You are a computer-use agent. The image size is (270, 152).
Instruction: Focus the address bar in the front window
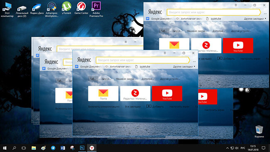[x=143, y=60]
